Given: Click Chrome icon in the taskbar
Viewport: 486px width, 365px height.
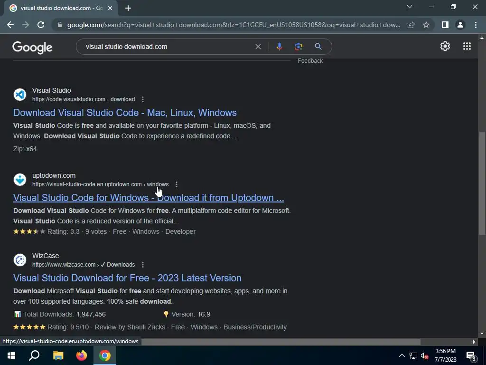Looking at the screenshot, I should click(105, 355).
